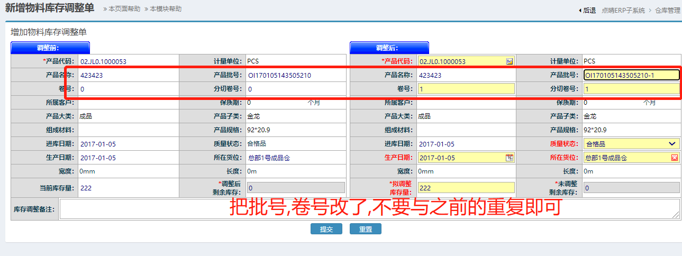682x256 pixels.
Task: Click the 重置 reset button
Action: point(365,229)
